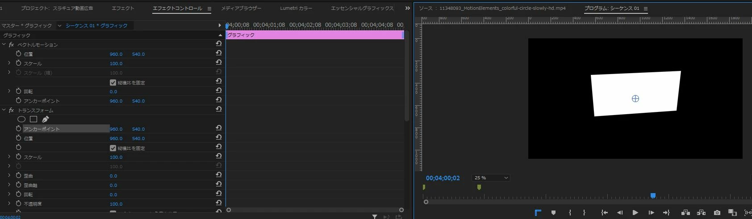Mark In point in program monitor
The image size is (752, 219).
click(570, 213)
